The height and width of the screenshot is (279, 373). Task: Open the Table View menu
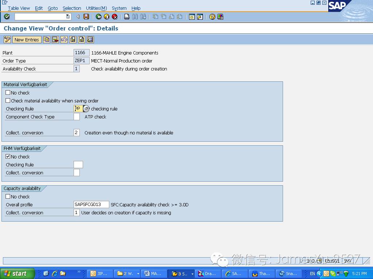pyautogui.click(x=19, y=8)
